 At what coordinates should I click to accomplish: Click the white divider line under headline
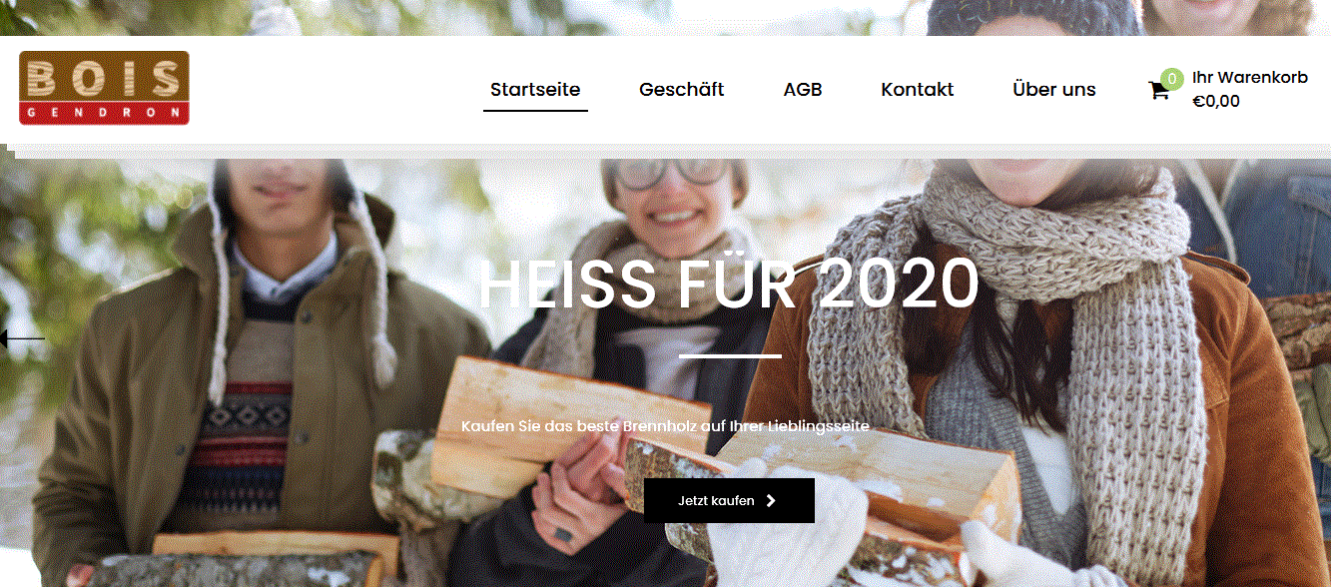tap(730, 355)
